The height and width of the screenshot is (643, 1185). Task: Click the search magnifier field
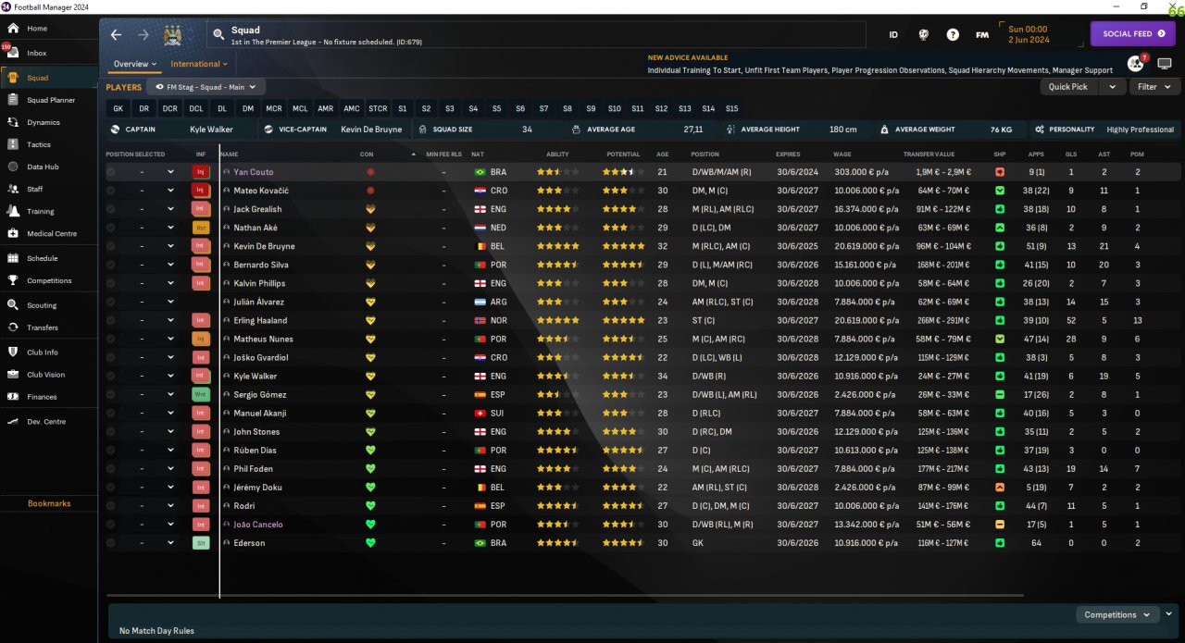[x=218, y=34]
